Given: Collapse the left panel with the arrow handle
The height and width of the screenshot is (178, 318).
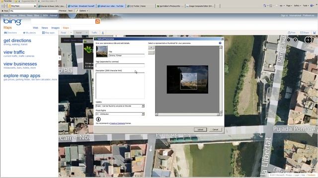Looking at the screenshot, I should click(x=60, y=58).
